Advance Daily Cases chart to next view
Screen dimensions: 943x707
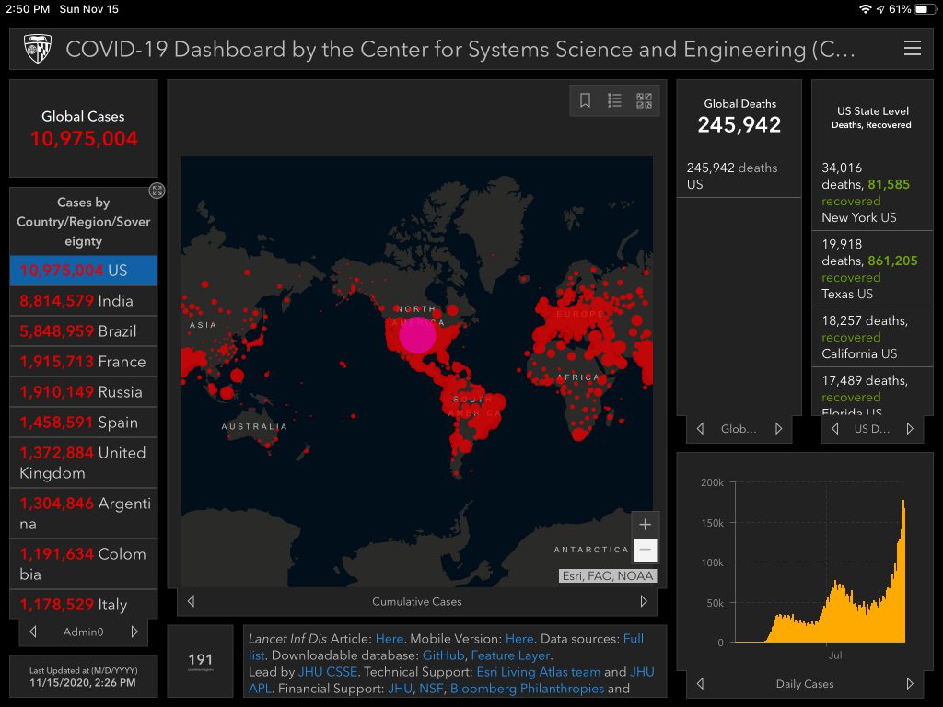[x=910, y=683]
